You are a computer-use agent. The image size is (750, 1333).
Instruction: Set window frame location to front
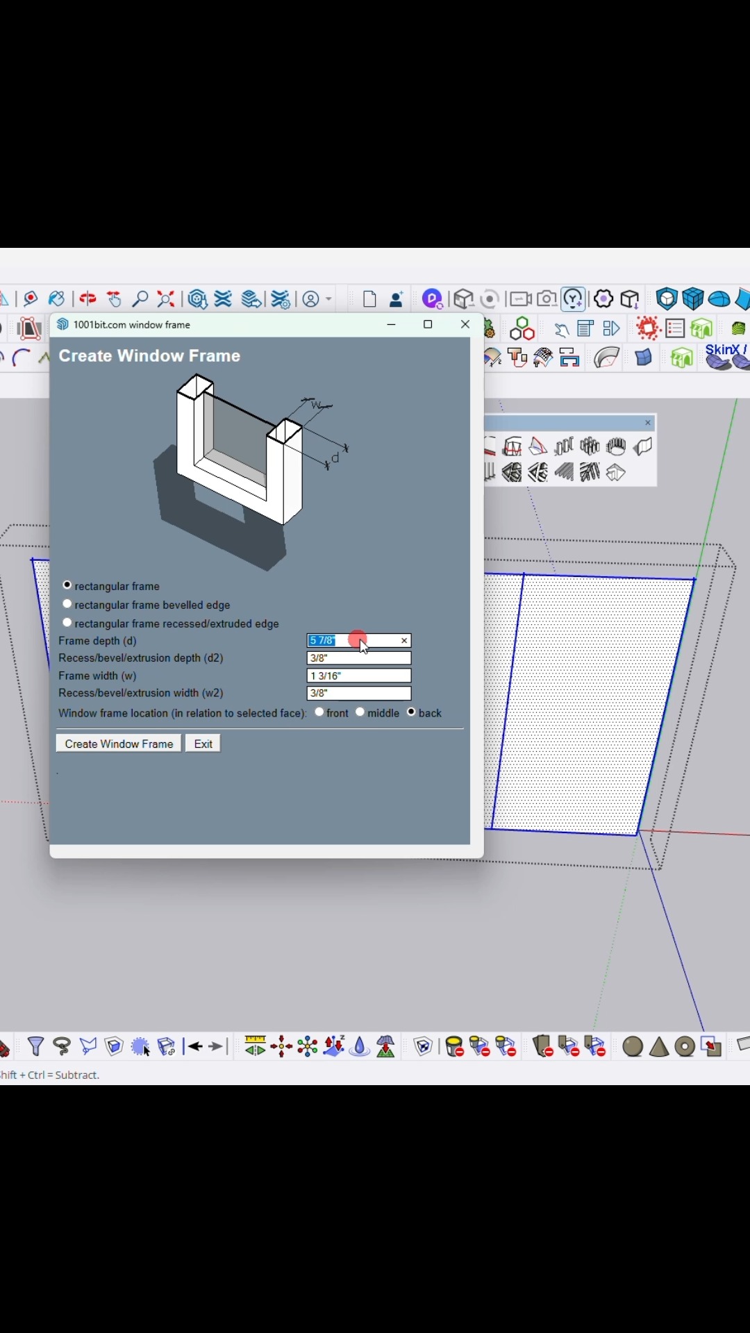click(319, 712)
